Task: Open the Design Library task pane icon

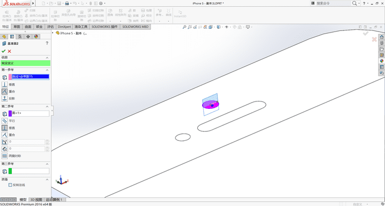Action: [x=382, y=43]
